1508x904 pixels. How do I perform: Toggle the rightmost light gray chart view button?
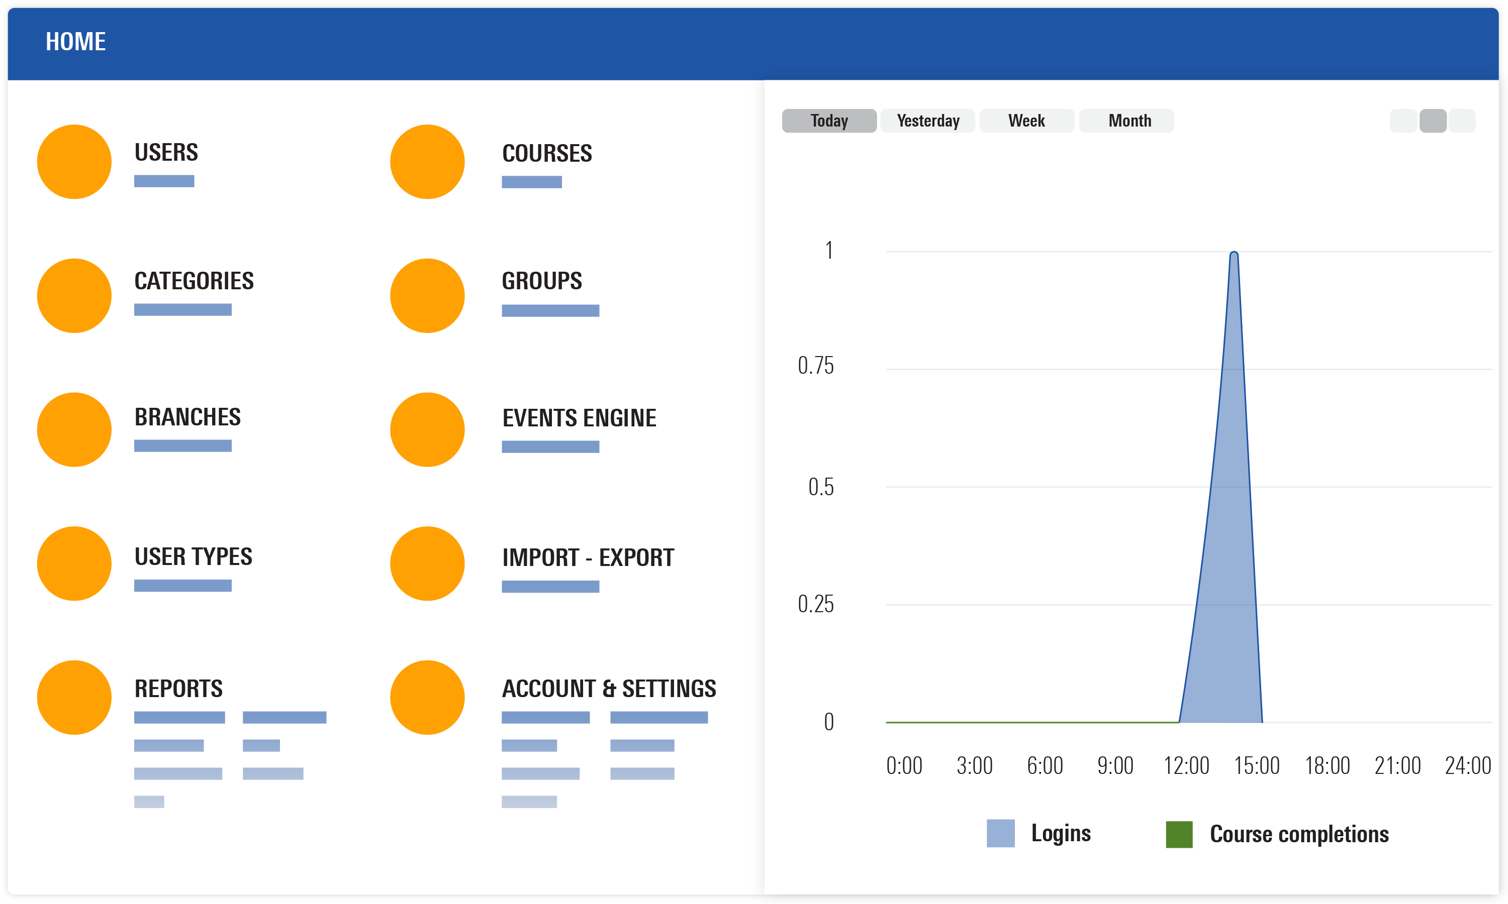1462,121
